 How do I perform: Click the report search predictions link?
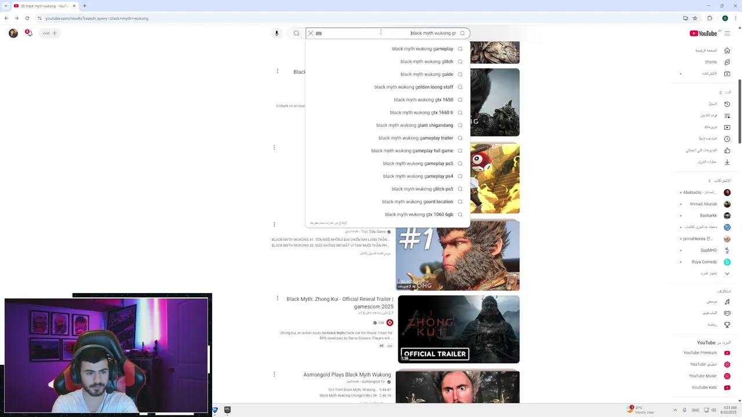click(x=328, y=223)
